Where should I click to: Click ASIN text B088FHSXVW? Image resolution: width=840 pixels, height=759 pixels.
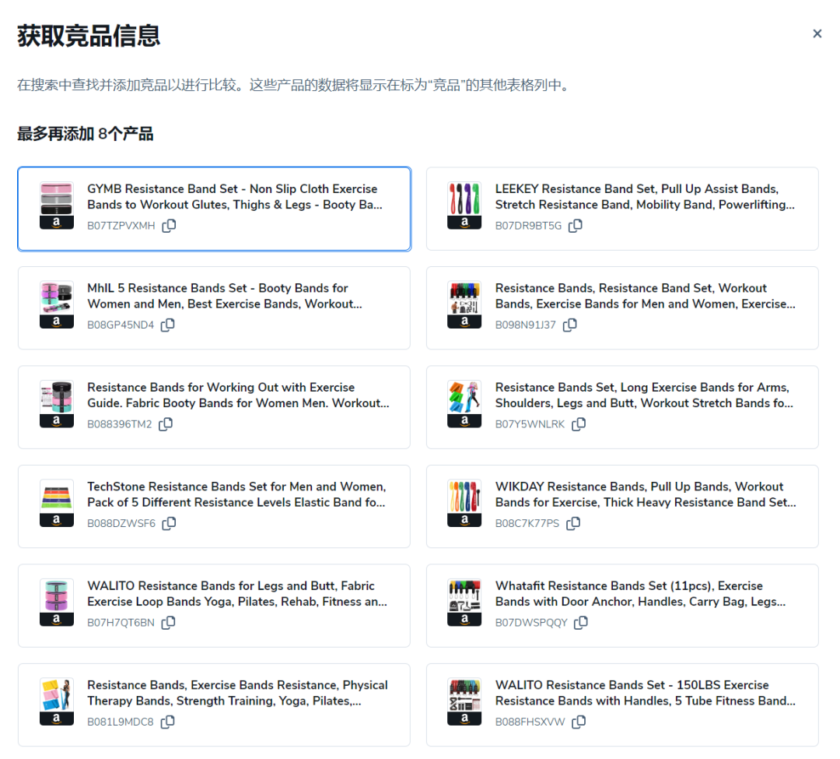coord(530,722)
